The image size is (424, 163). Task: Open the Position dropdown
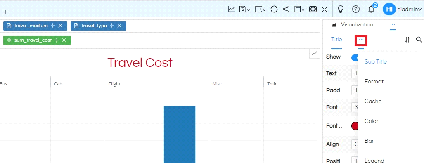click(355, 160)
